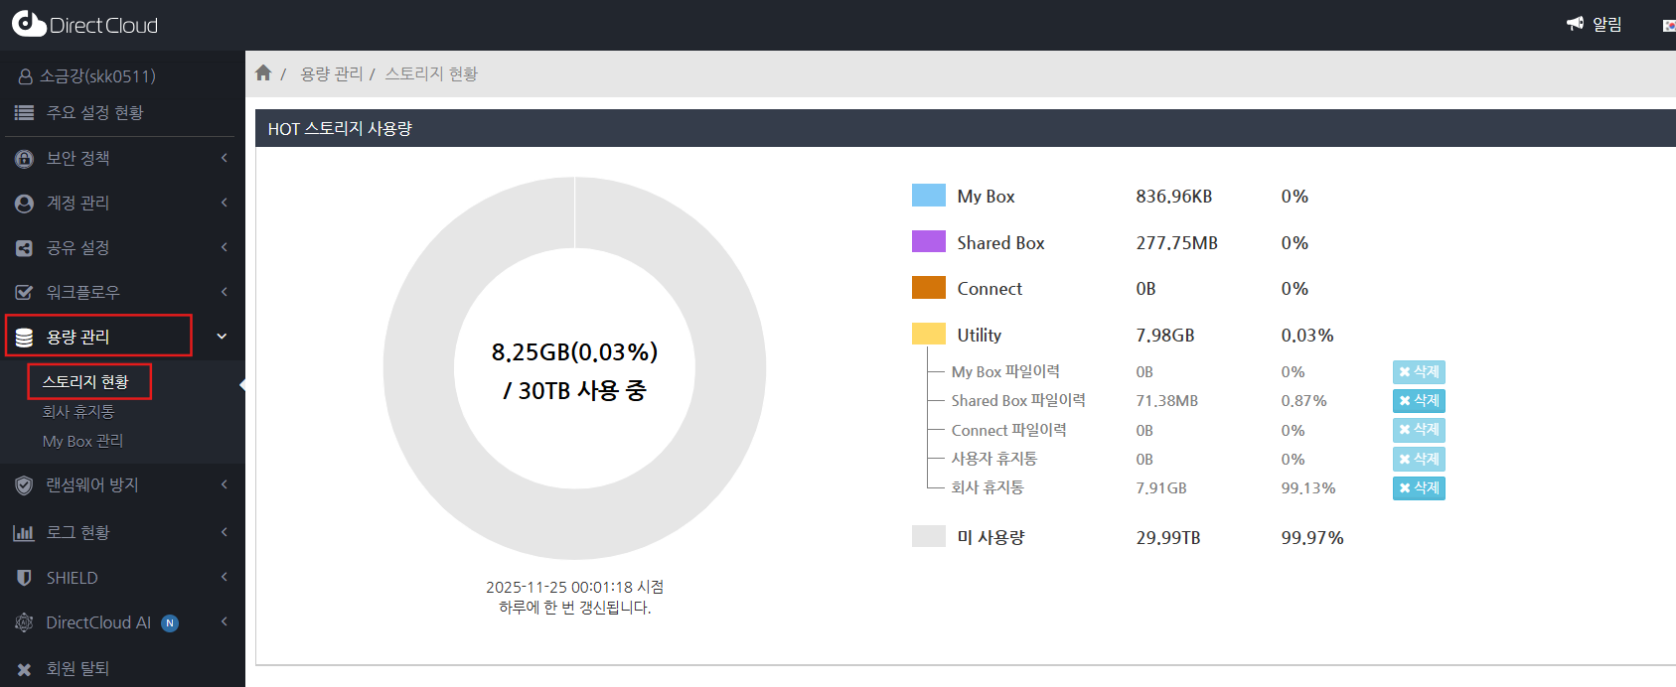Click the user icon beside 계정 관리

tap(25, 204)
